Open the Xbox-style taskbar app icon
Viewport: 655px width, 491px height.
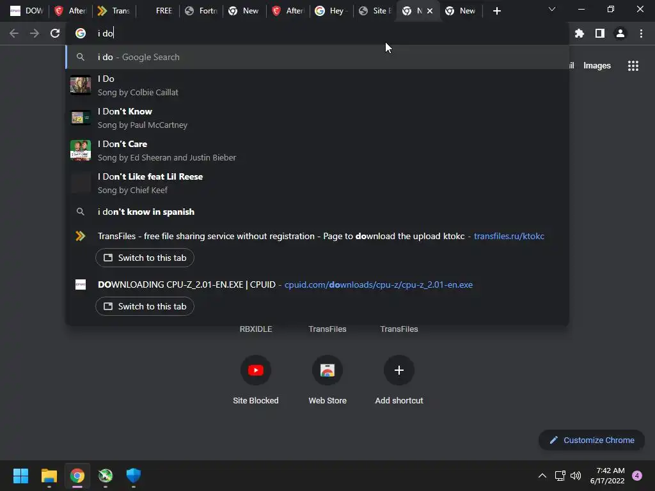point(106,476)
